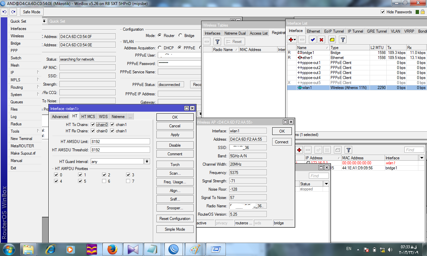Click red plus above the IP Address column
Viewport: 427px width, 256px height.
coord(299,150)
